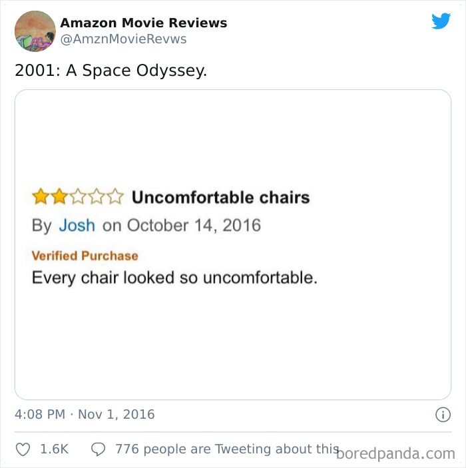Open "776 people are Tweeting about this"
This screenshot has width=466, height=468.
click(x=227, y=449)
